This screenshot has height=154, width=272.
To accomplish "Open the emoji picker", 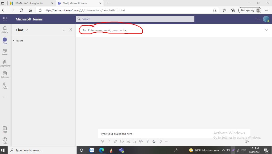I will coord(122,141).
